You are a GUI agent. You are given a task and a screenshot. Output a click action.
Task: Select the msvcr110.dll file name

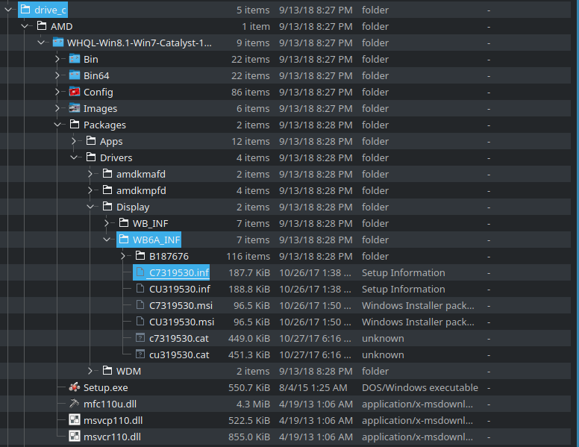112,437
